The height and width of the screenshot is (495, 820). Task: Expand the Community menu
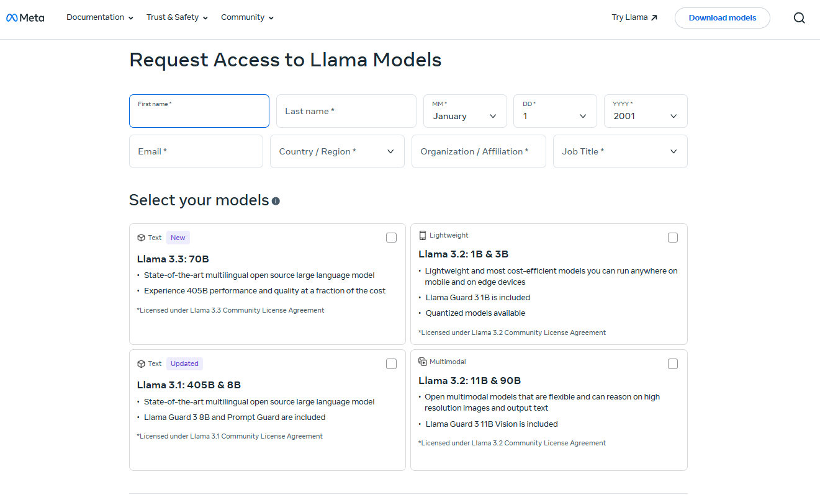pos(247,17)
